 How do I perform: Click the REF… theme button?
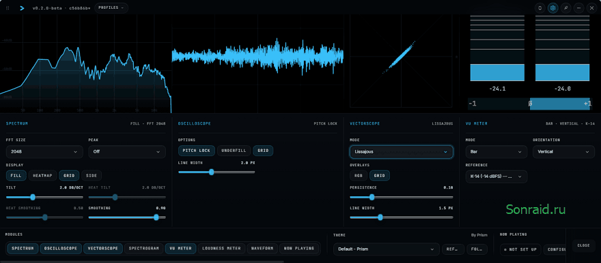pyautogui.click(x=453, y=249)
